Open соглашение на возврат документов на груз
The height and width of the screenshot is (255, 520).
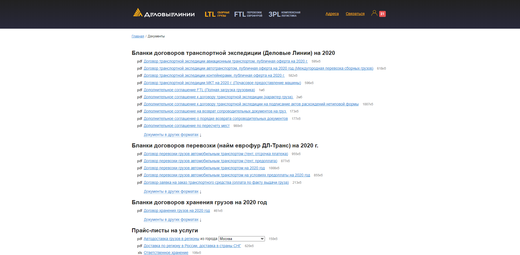click(215, 111)
